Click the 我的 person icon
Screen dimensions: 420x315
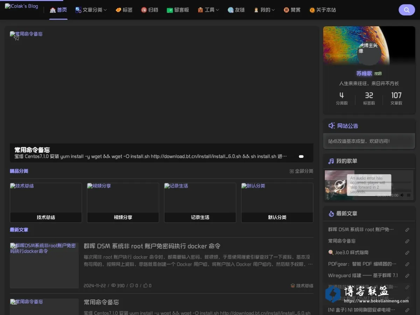[256, 10]
